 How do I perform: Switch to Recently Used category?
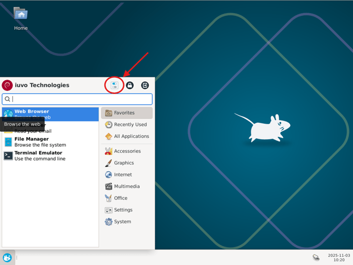(127, 125)
